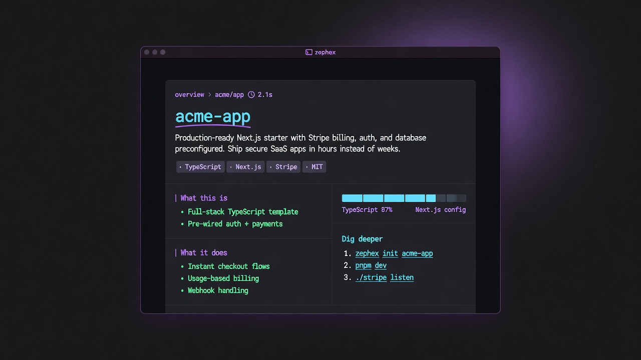This screenshot has height=360, width=641.
Task: Open the overview breadcrumb
Action: pos(189,94)
